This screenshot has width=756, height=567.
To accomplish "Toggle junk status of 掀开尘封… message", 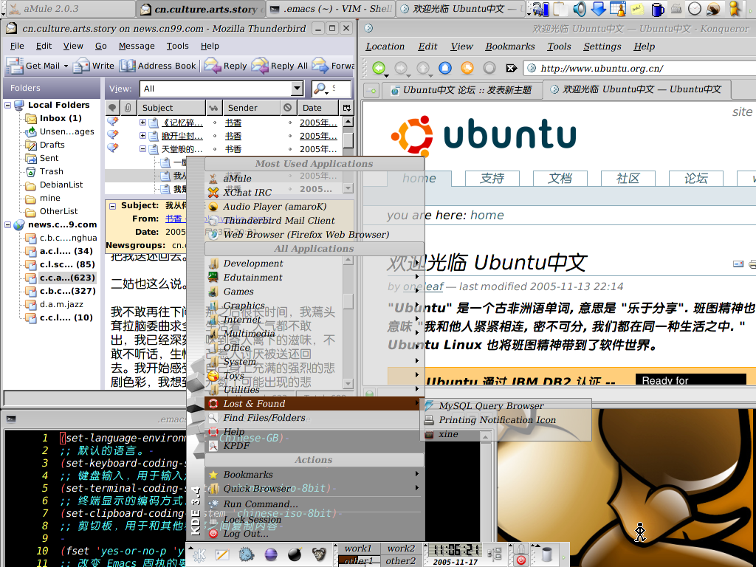I will (x=289, y=136).
